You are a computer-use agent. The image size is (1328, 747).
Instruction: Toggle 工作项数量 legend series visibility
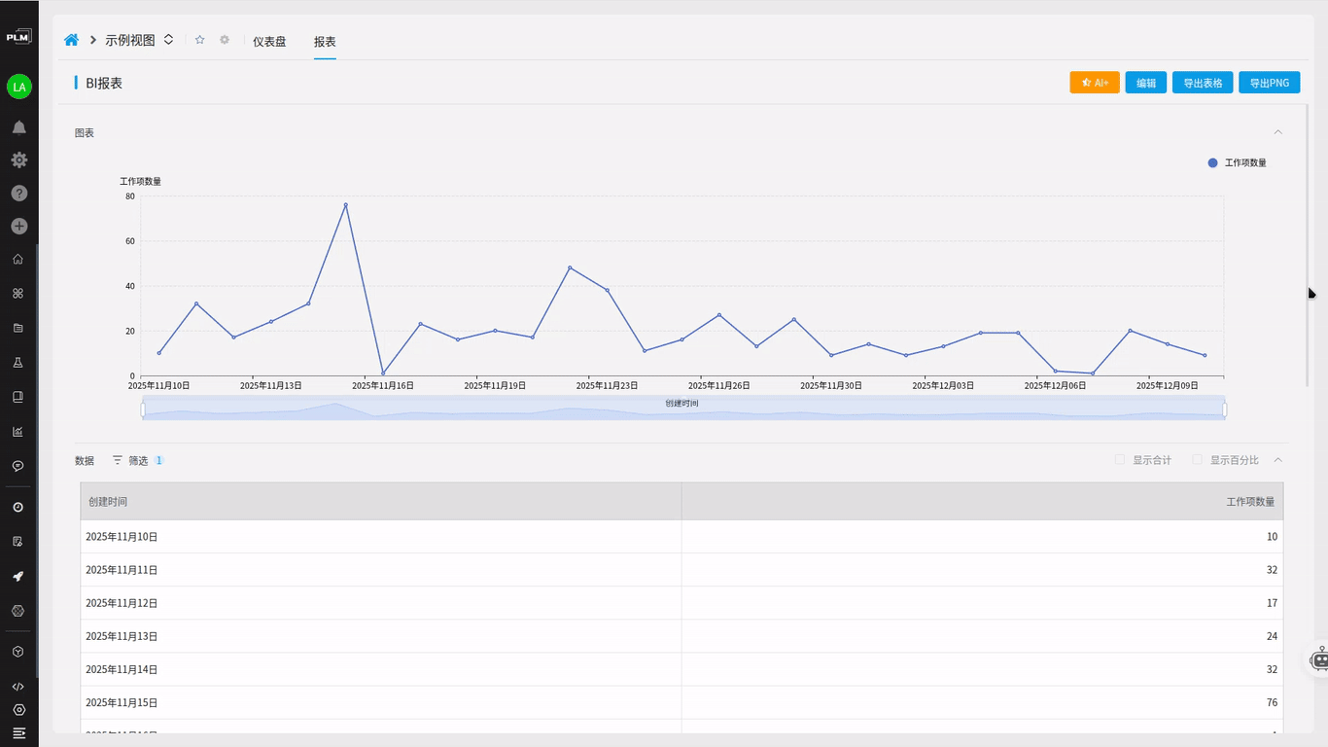1237,162
